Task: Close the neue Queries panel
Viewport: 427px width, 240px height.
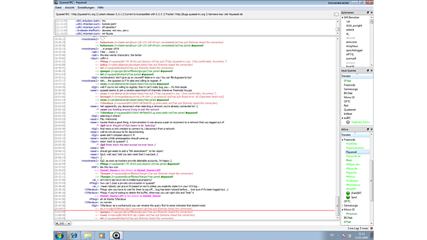Action: click(371, 70)
